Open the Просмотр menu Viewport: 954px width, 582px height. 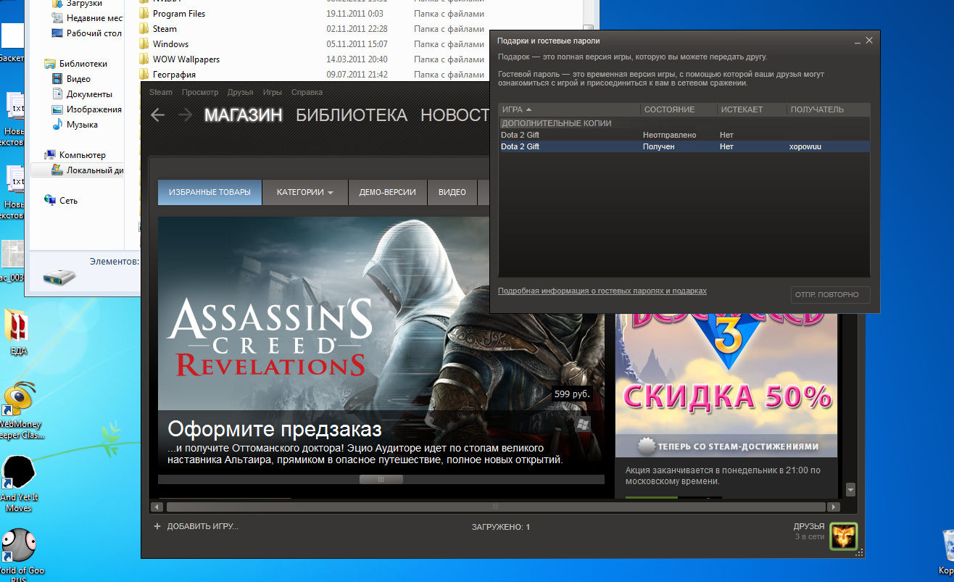pyautogui.click(x=200, y=92)
